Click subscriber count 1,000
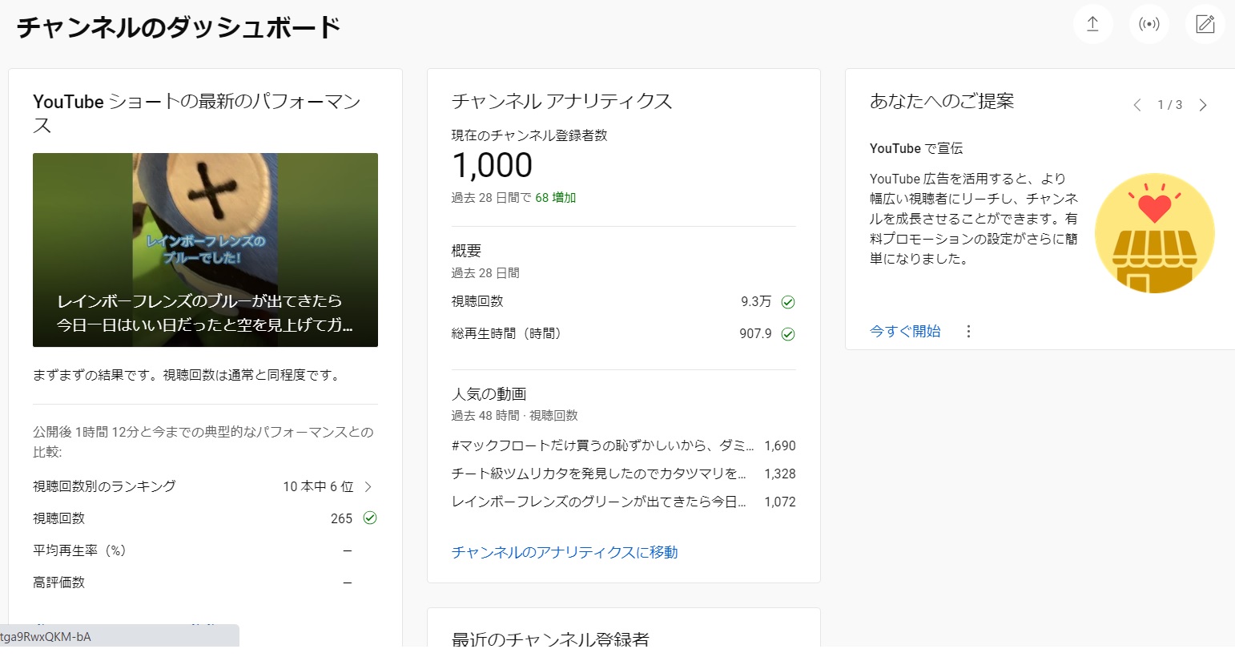Viewport: 1235px width, 657px height. click(492, 165)
